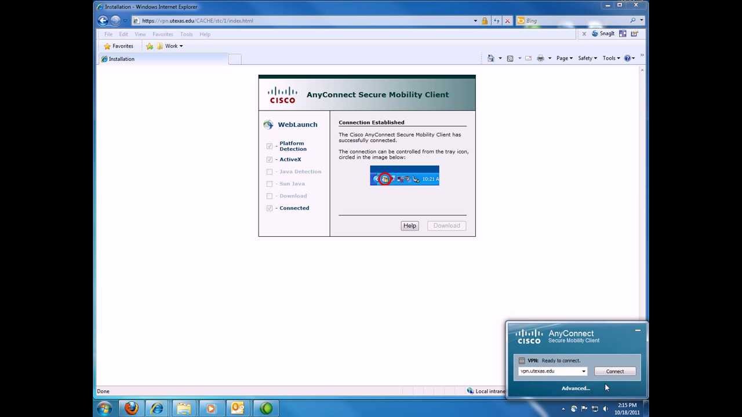
Task: Open the search provider dropdown arrow
Action: coord(641,21)
